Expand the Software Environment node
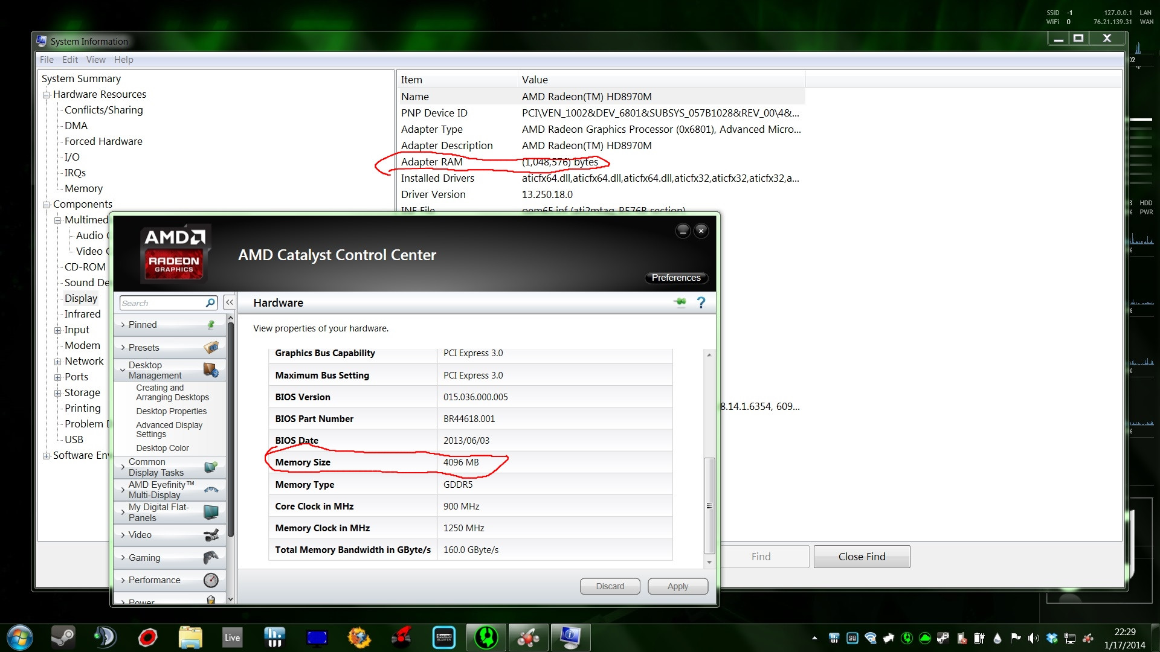The image size is (1160, 652). pyautogui.click(x=46, y=456)
